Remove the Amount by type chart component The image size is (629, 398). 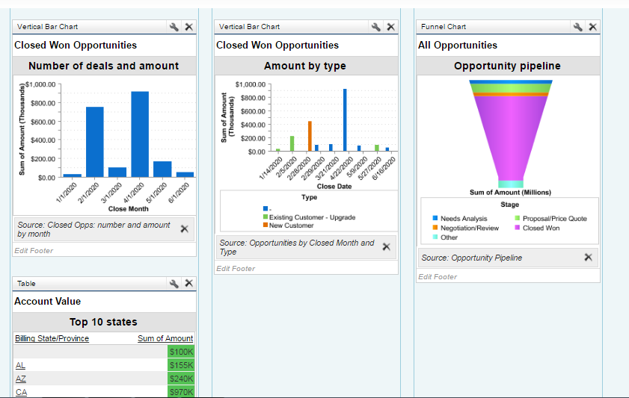click(x=390, y=27)
